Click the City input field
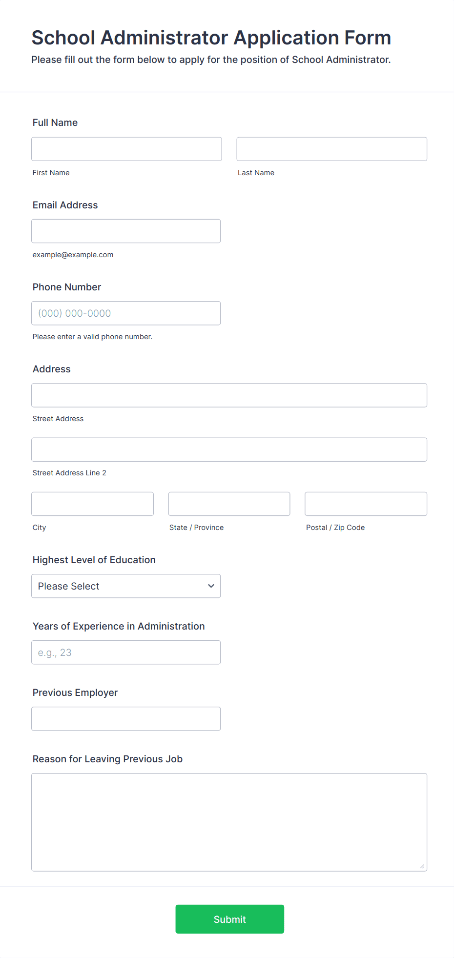 pyautogui.click(x=92, y=504)
